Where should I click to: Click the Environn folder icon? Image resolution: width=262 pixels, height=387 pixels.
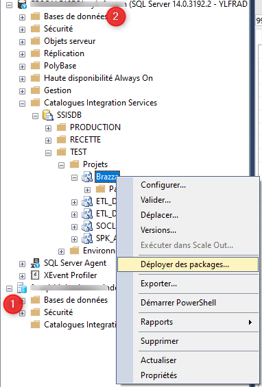pos(74,251)
